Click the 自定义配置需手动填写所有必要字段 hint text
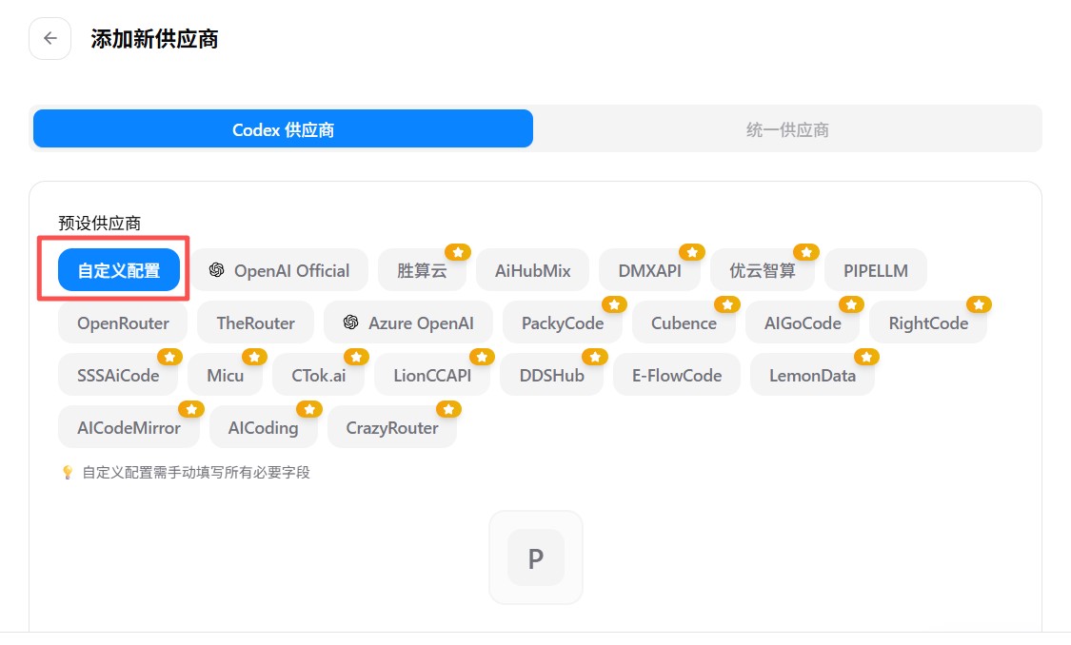The height and width of the screenshot is (645, 1071). click(x=196, y=472)
